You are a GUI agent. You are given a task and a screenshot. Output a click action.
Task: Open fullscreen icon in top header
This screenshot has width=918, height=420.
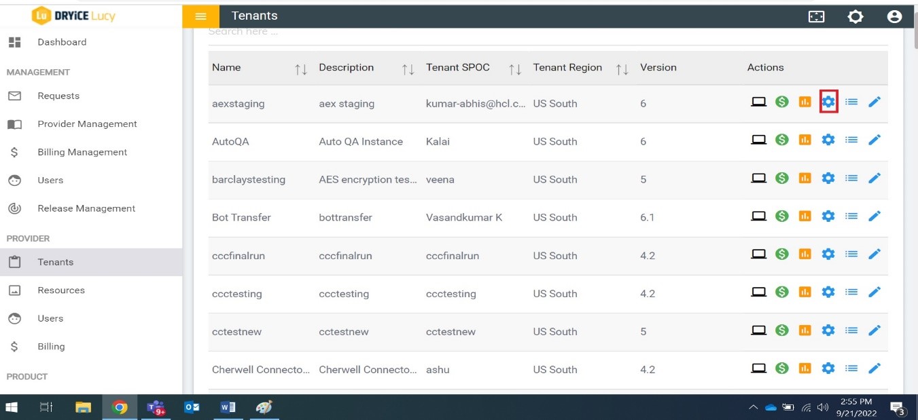tap(816, 16)
